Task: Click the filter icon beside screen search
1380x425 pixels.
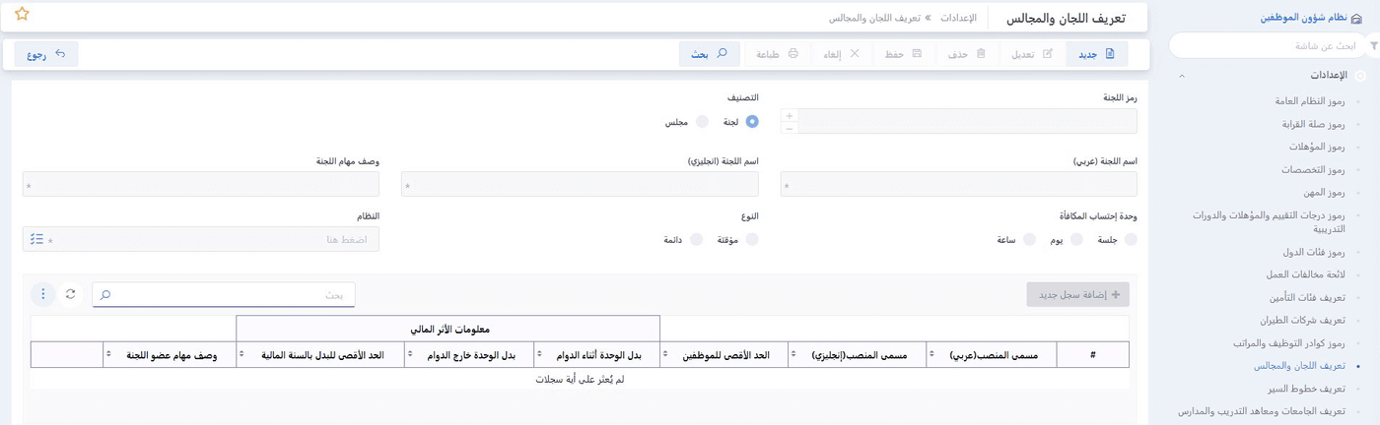Action: pyautogui.click(x=1374, y=45)
